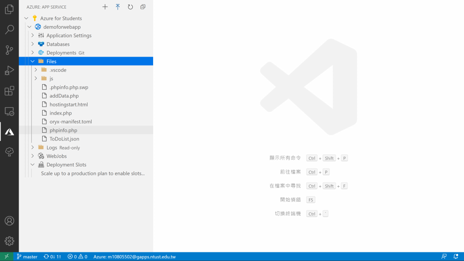
Task: Open the Search view in activity bar
Action: tap(9, 29)
